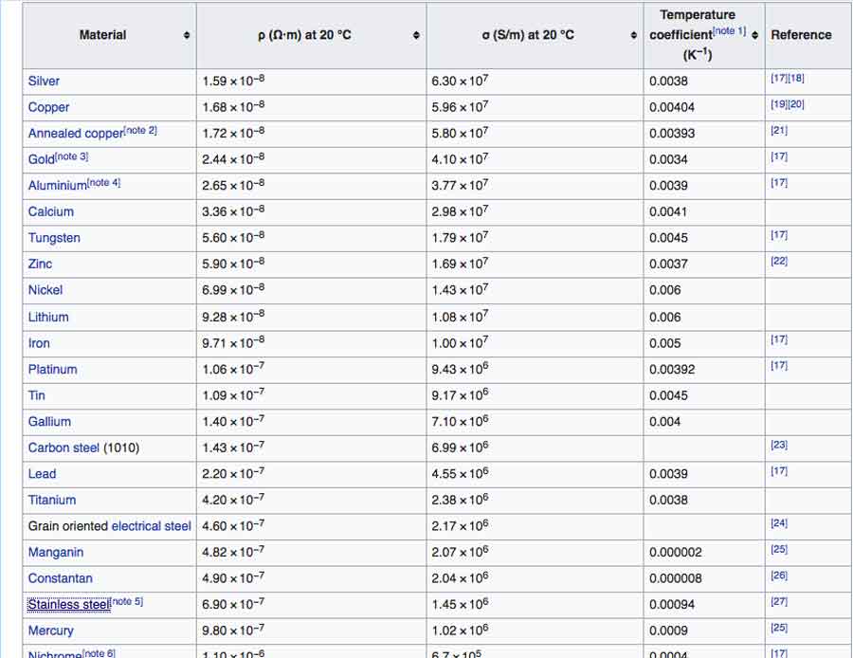The height and width of the screenshot is (658, 853).
Task: Open the Stainless steel link
Action: coord(68,605)
